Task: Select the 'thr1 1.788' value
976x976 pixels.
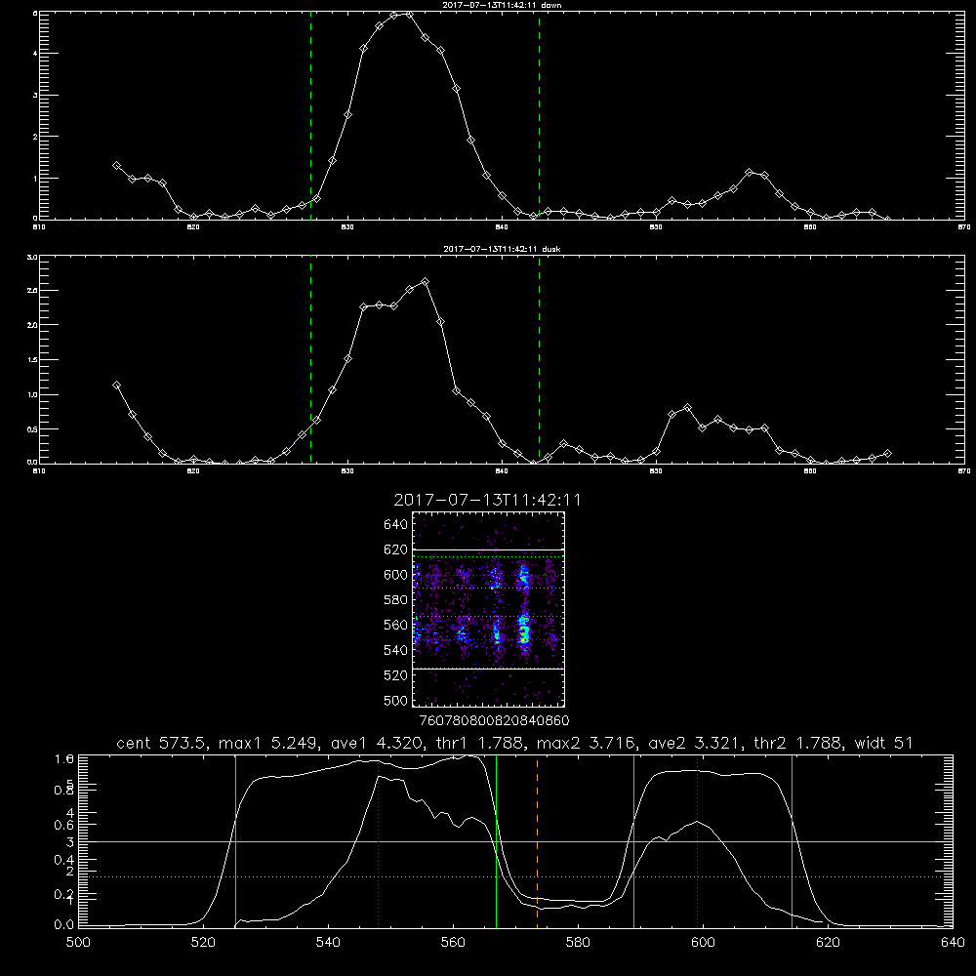Action: click(480, 743)
